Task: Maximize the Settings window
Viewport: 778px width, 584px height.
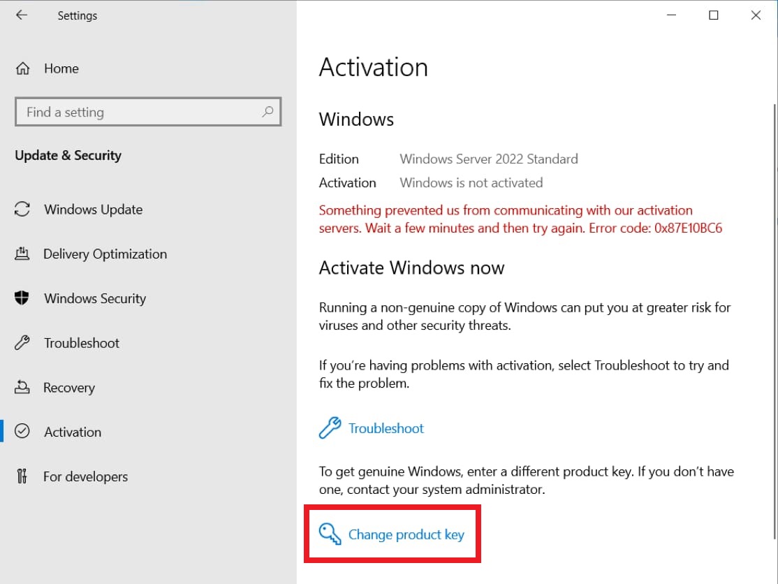Action: tap(714, 15)
